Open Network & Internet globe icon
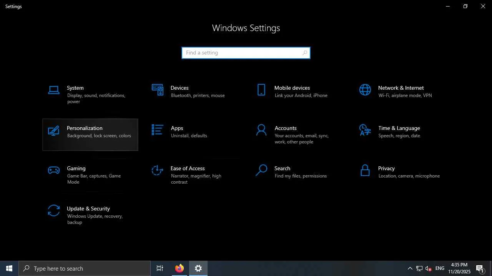492x276 pixels. (x=365, y=90)
